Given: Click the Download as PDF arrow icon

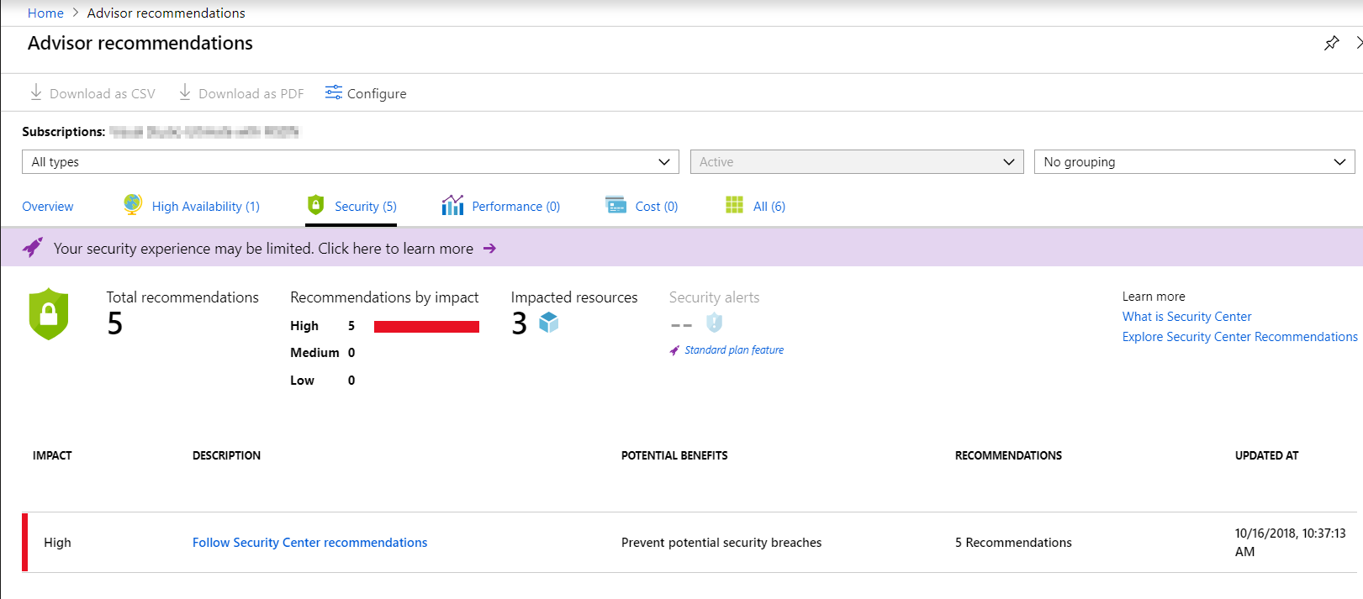Looking at the screenshot, I should [185, 92].
